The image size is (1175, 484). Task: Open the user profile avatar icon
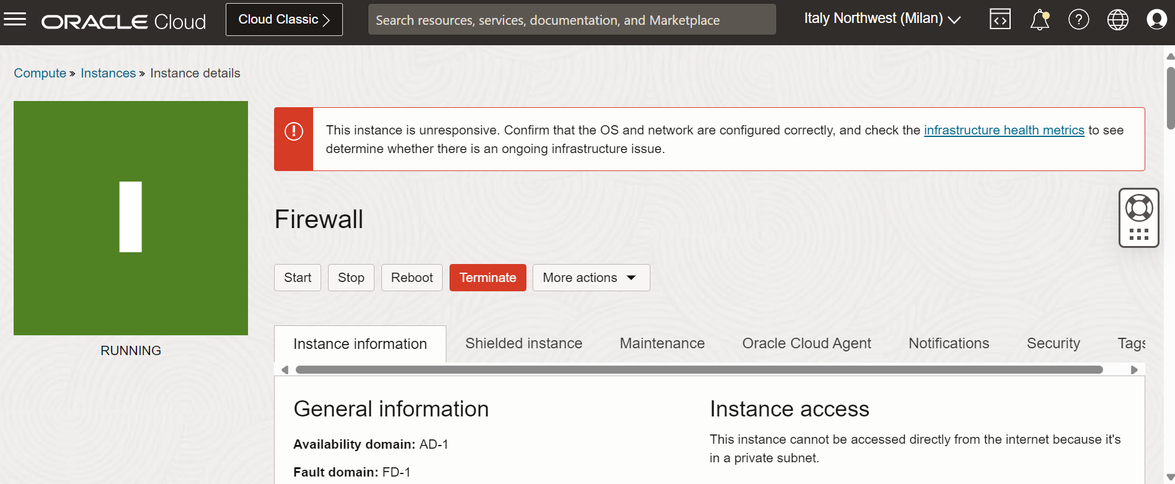pyautogui.click(x=1156, y=20)
